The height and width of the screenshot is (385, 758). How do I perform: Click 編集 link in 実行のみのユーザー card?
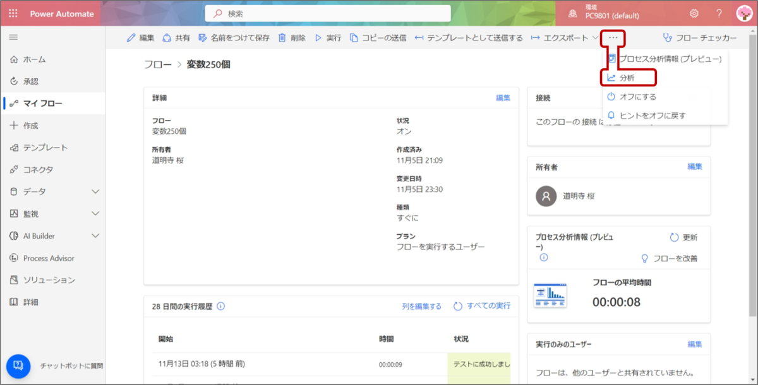[x=695, y=344]
